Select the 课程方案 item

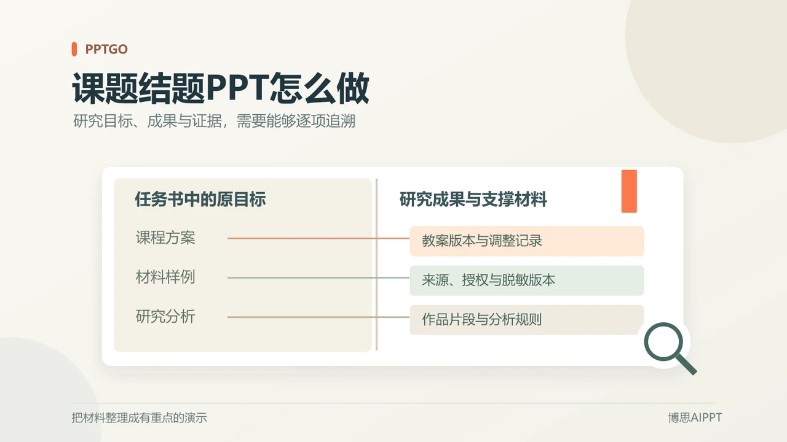(165, 238)
